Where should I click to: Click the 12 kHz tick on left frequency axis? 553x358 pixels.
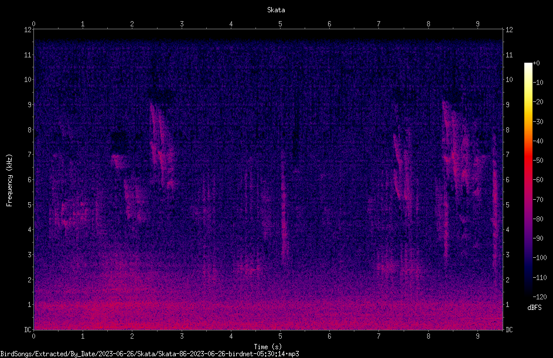point(28,30)
